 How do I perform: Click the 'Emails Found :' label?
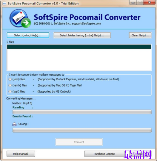[x=23, y=116]
